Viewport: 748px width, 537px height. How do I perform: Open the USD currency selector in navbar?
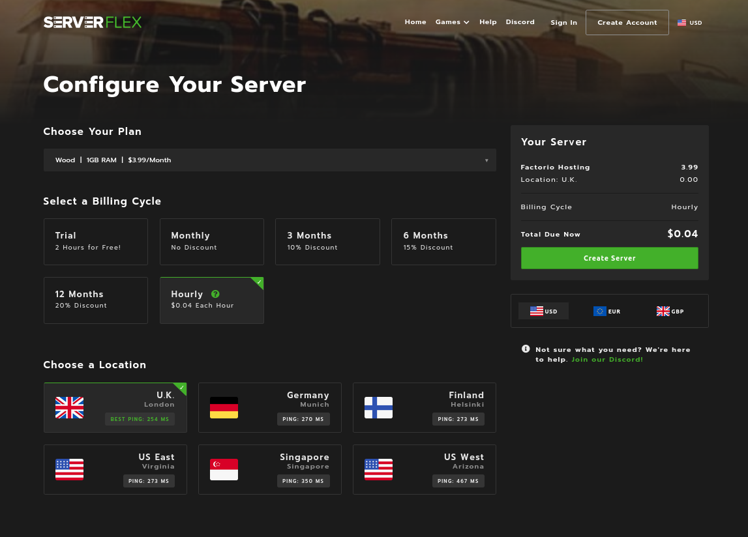[689, 22]
